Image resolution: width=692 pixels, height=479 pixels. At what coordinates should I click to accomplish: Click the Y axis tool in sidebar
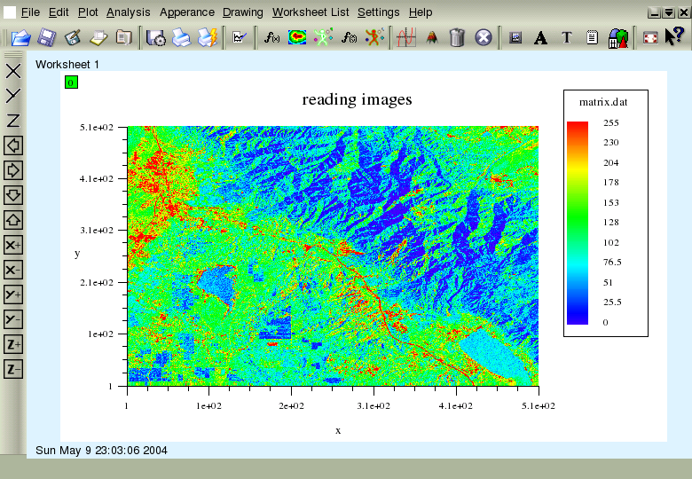tap(13, 96)
